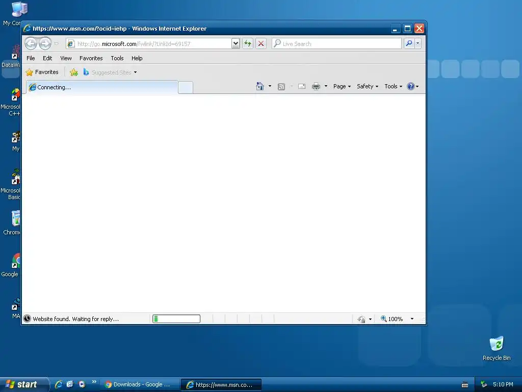Open the Edit menu
522x392 pixels.
coord(47,58)
